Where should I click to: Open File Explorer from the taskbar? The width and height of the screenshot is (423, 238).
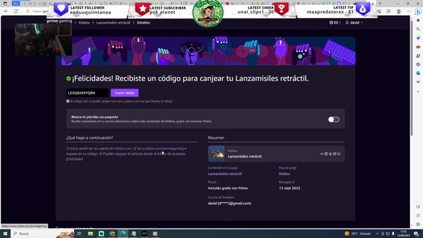click(91, 233)
